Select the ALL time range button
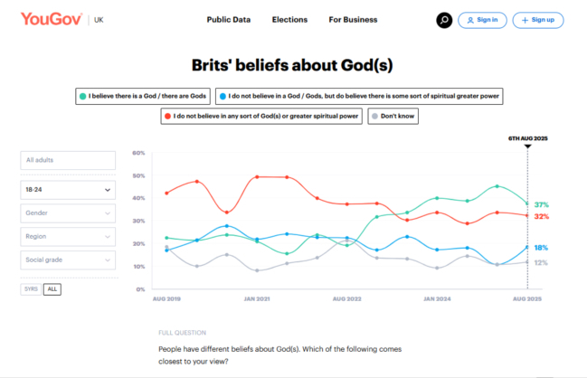The image size is (587, 378). tap(52, 289)
